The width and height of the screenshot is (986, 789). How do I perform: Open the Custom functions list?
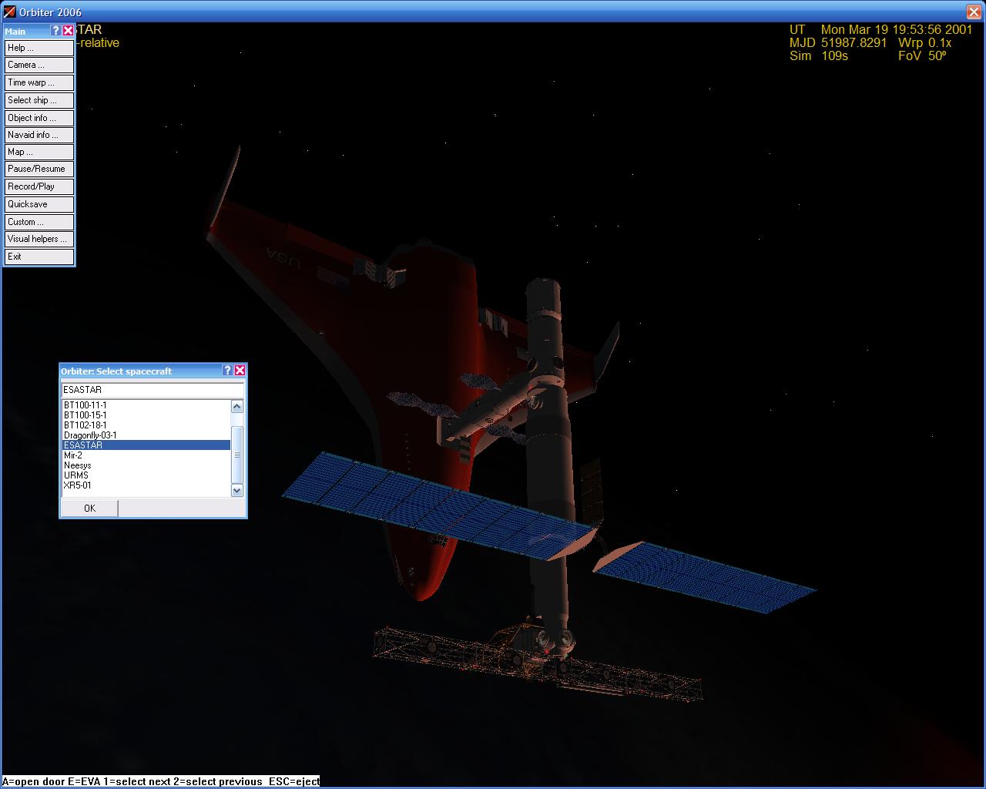coord(39,222)
